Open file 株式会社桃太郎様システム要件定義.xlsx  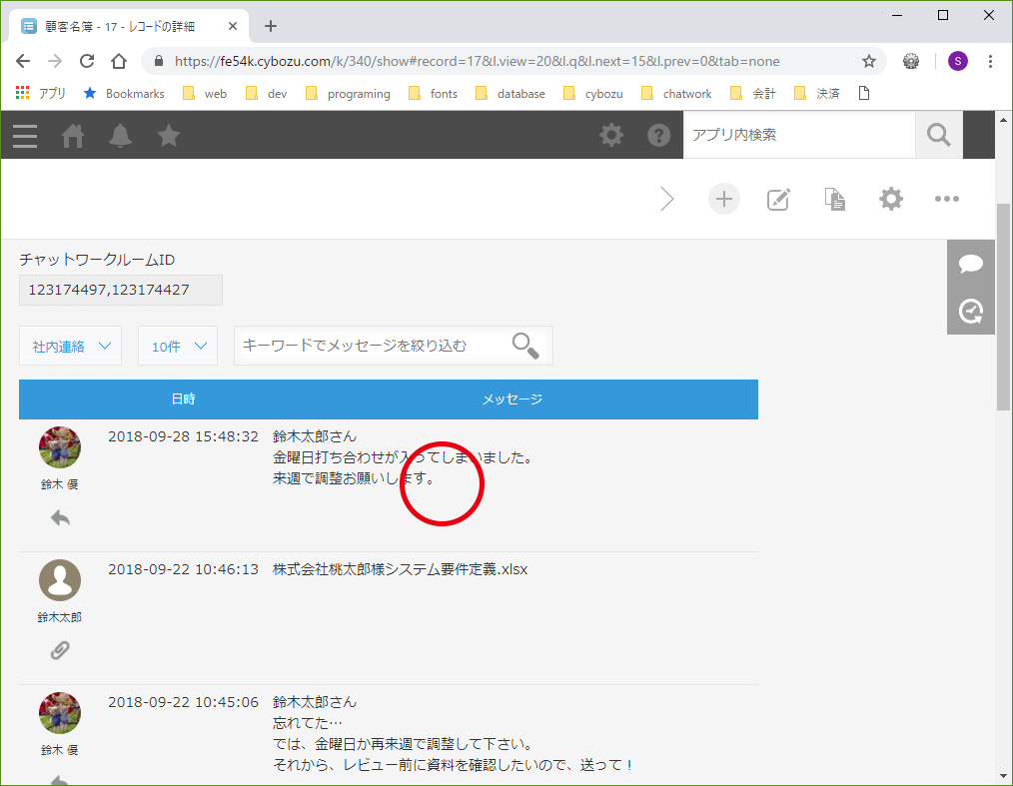tap(400, 569)
